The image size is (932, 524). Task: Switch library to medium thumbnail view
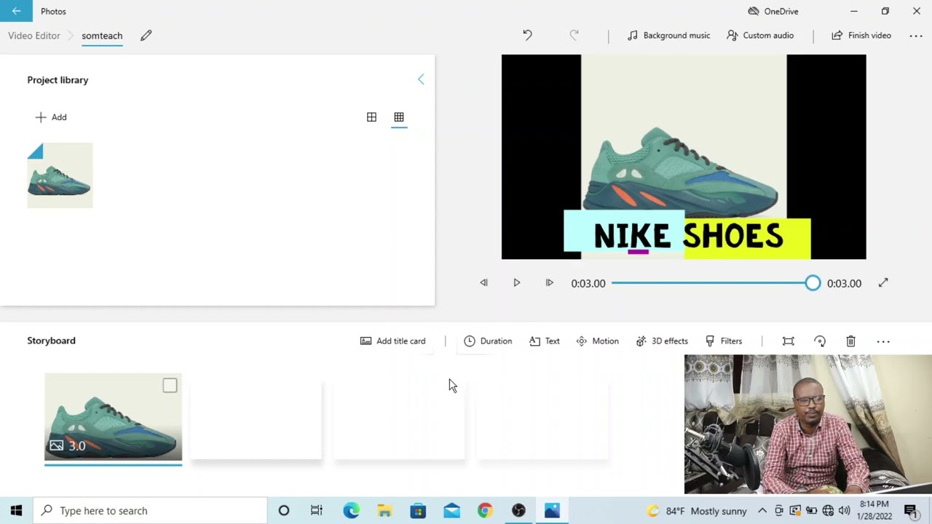tap(371, 117)
